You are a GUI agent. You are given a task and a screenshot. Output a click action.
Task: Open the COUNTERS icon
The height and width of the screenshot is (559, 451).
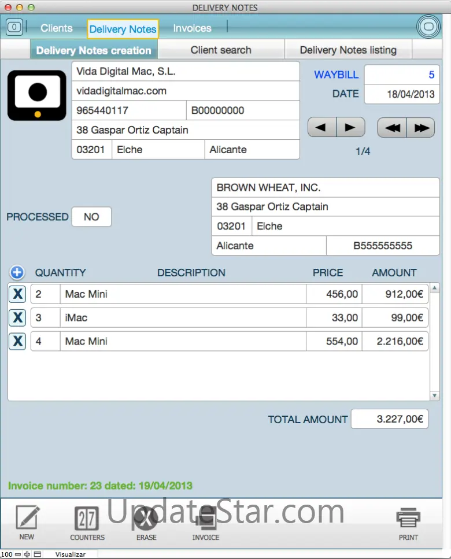pyautogui.click(x=87, y=519)
